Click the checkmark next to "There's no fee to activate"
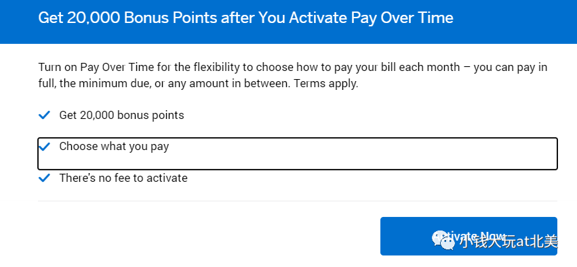 pos(44,178)
